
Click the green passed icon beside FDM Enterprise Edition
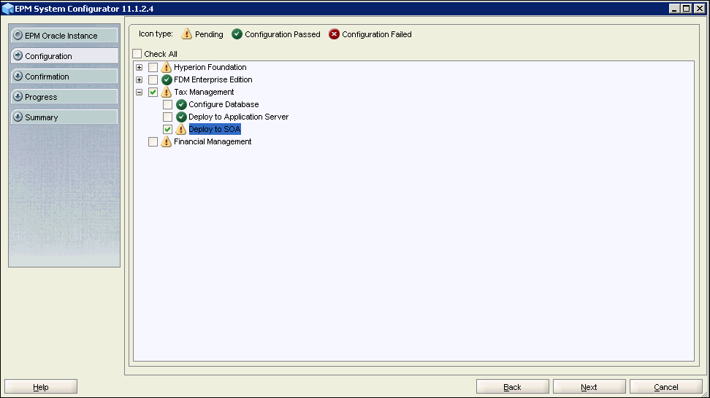coord(167,80)
